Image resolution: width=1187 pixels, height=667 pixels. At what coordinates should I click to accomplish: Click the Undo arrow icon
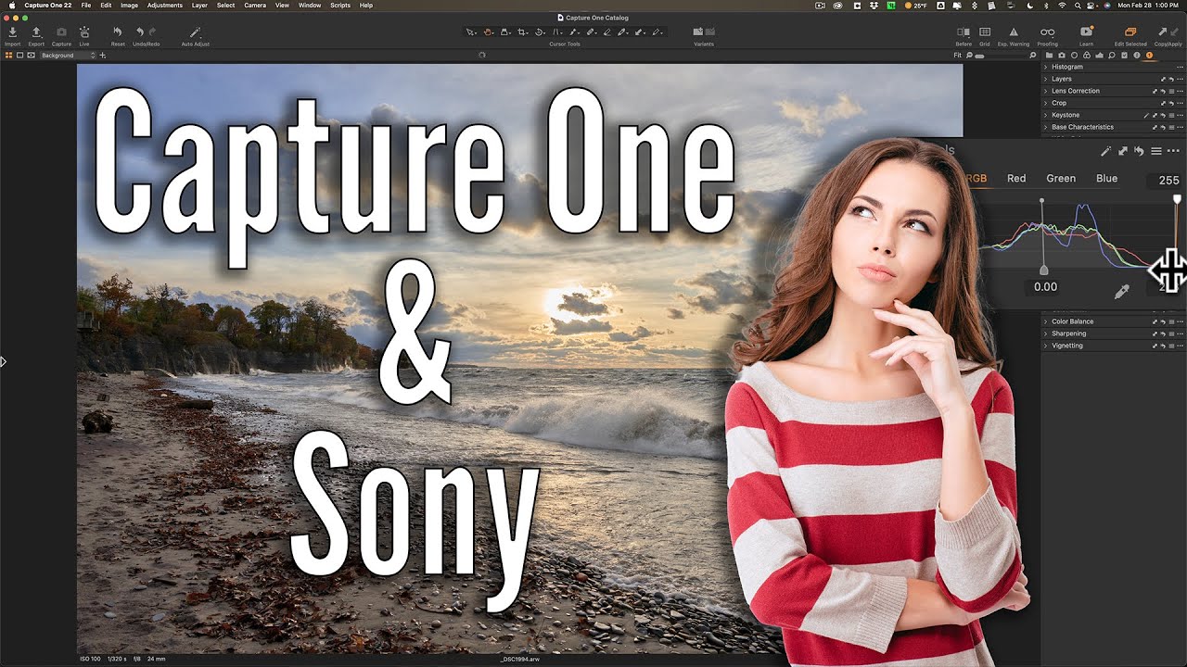coord(140,32)
